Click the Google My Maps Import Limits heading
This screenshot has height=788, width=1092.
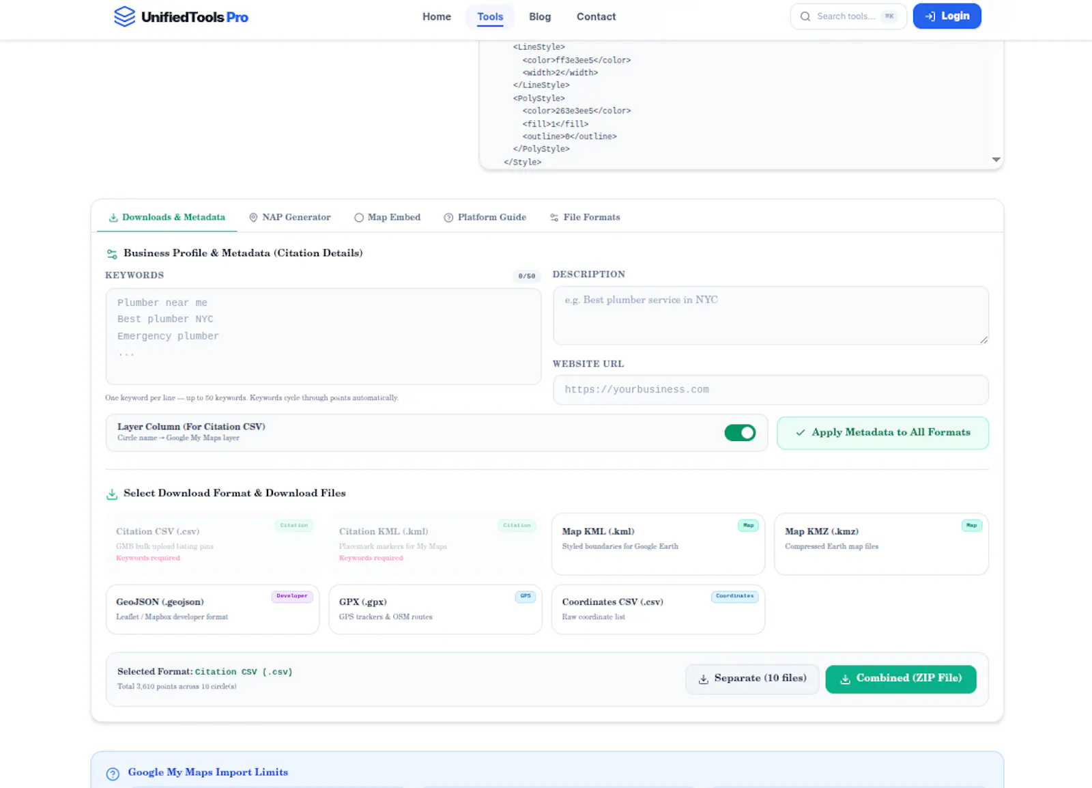coord(208,772)
